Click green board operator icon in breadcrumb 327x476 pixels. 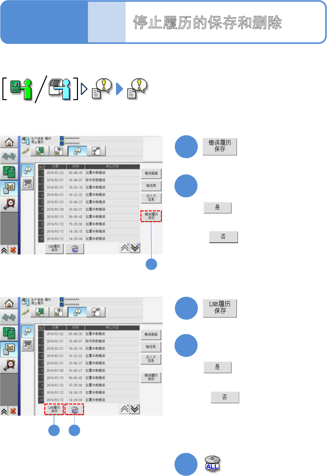point(21,89)
